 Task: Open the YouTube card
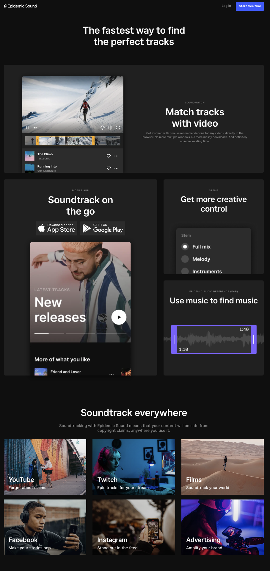point(45,467)
